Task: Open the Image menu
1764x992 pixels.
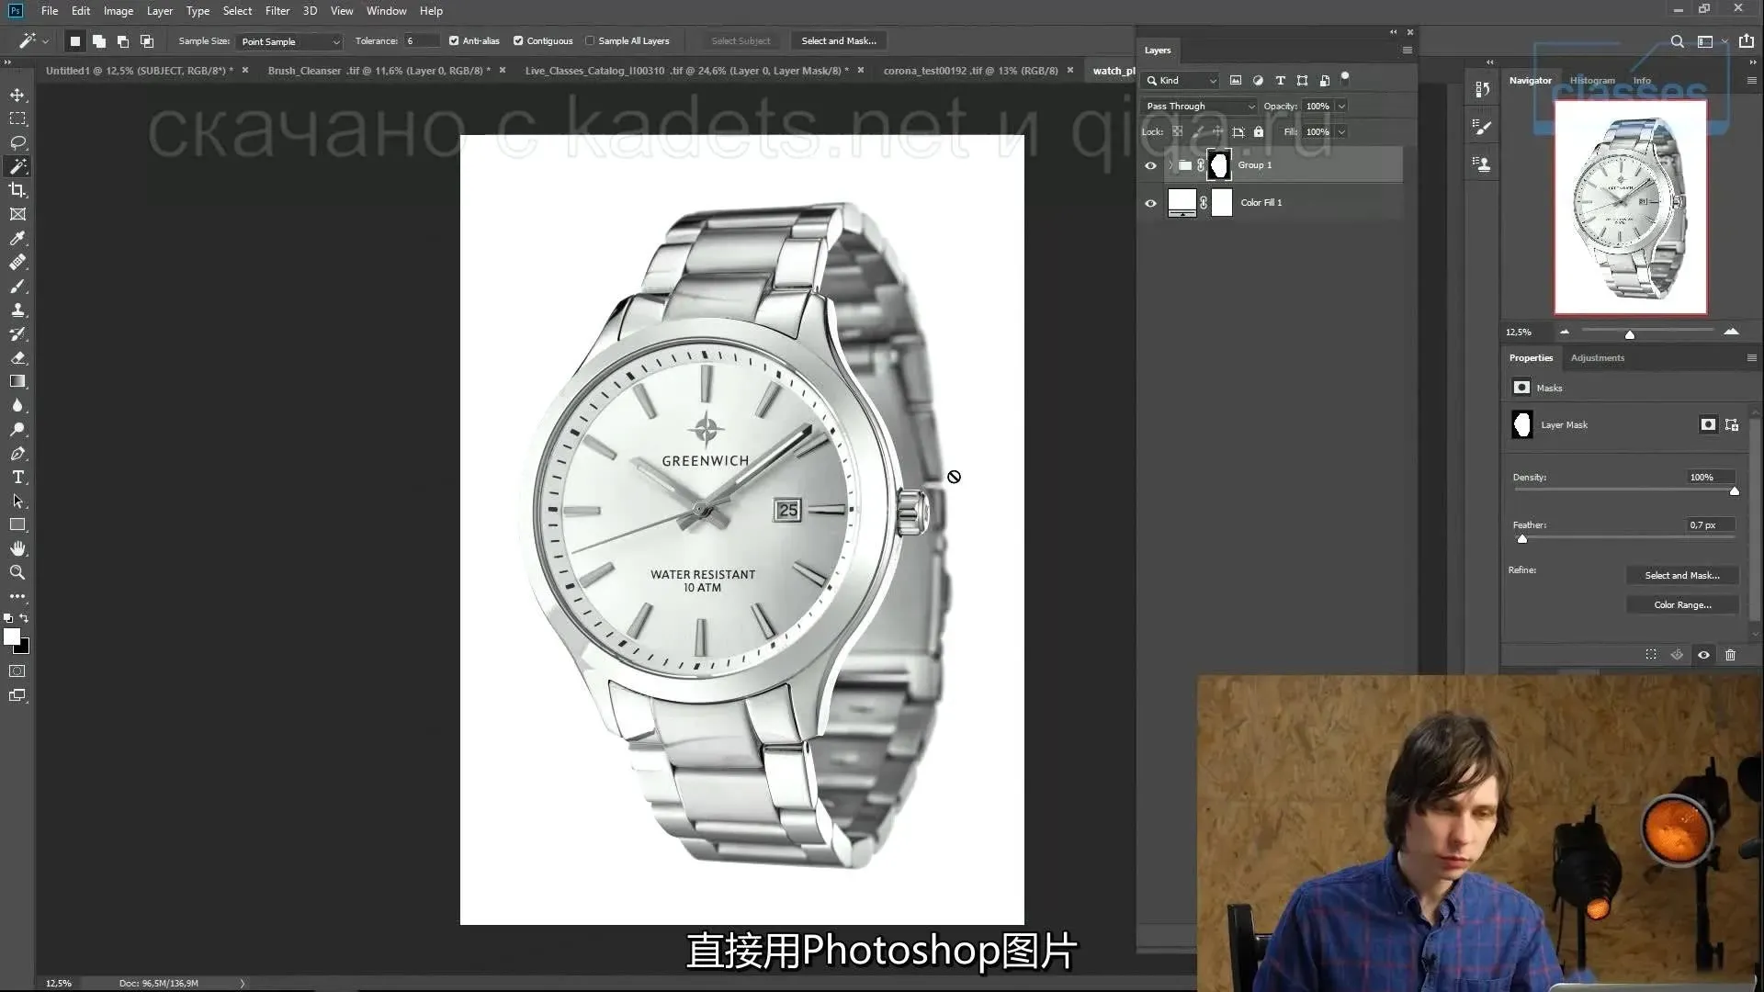Action: pyautogui.click(x=119, y=11)
